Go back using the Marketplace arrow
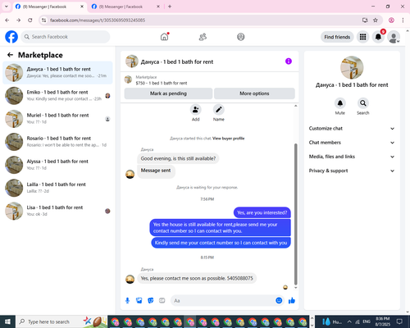Screen dimensions: 410x328 tap(10, 55)
